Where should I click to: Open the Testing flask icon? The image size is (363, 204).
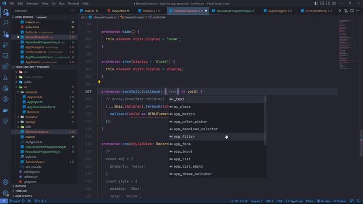point(5,78)
